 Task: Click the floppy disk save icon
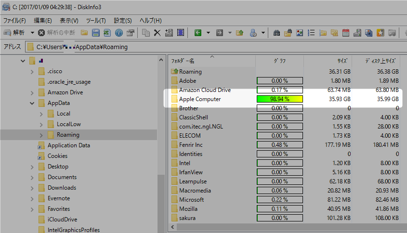click(96, 33)
